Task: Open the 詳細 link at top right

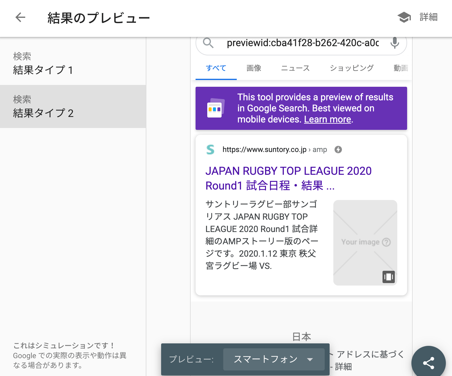Action: pos(428,17)
